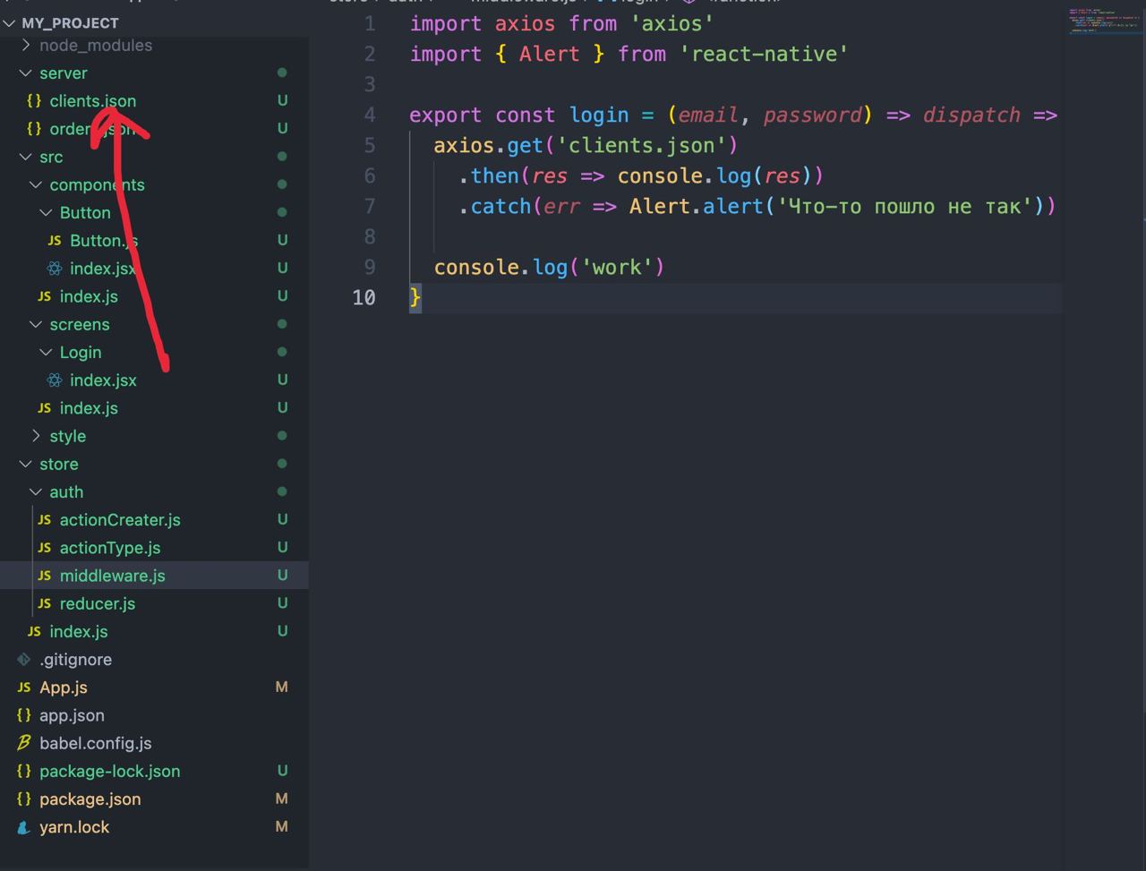1146x871 pixels.
Task: Click JS icon beside reducer.js
Action: (x=44, y=603)
